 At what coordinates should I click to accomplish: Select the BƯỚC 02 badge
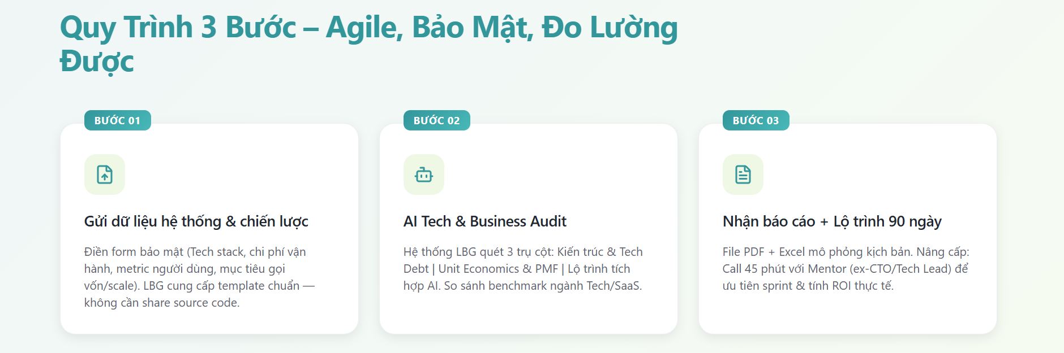coord(436,120)
